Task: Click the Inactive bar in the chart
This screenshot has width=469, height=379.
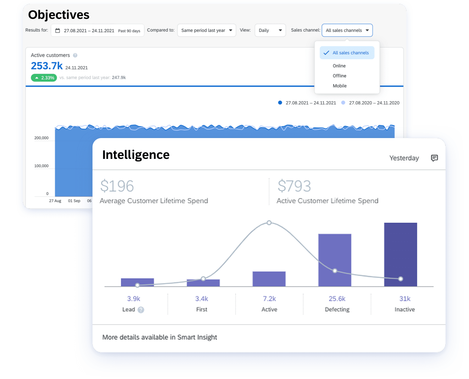Action: (401, 255)
